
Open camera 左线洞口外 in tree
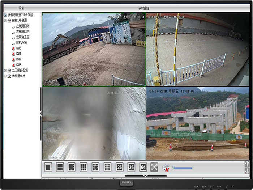24,26
